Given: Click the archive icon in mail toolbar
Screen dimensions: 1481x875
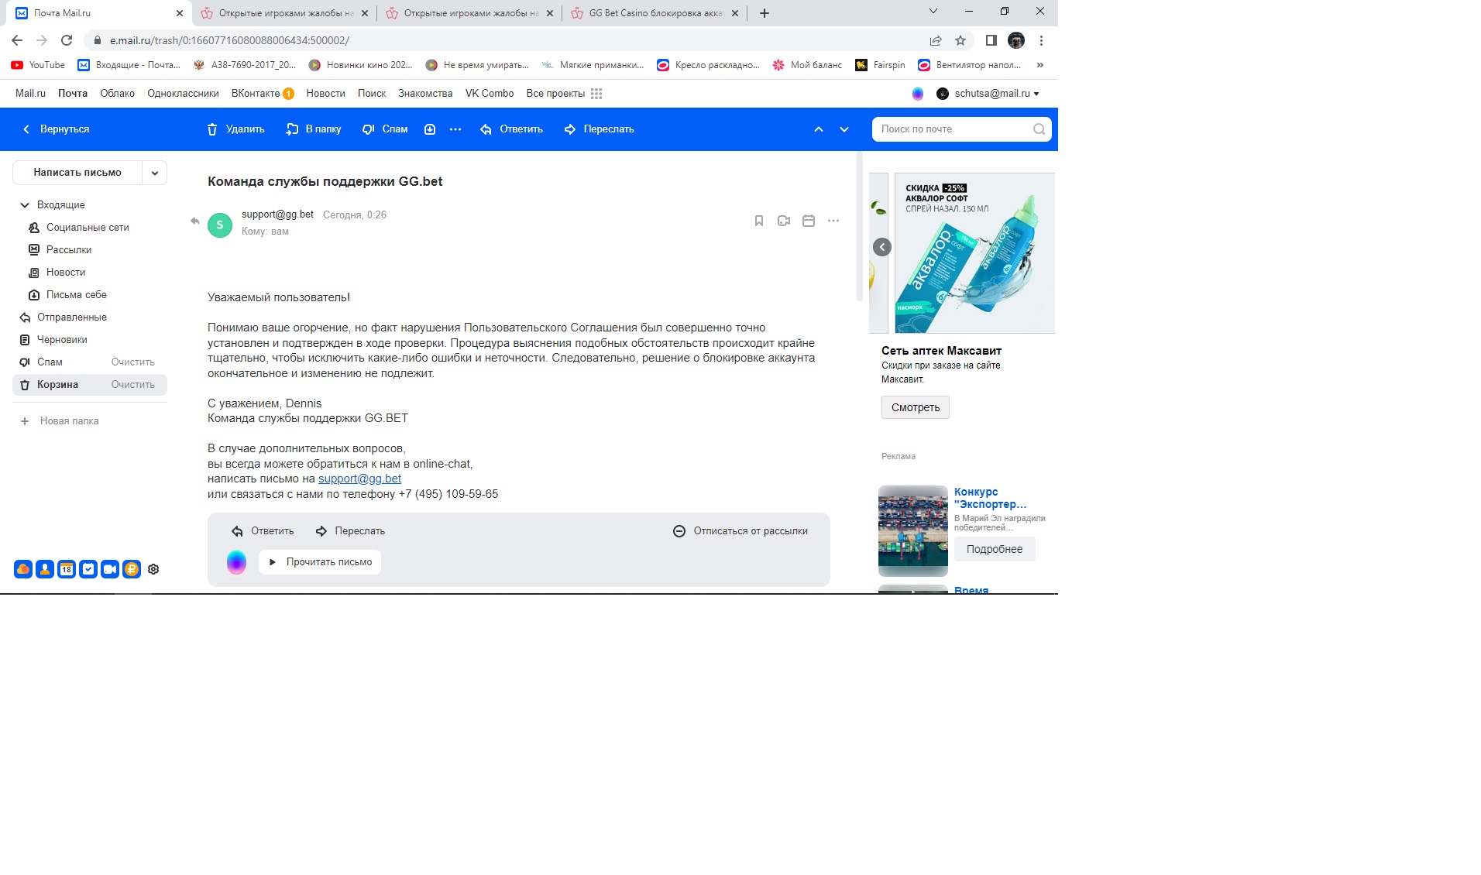Looking at the screenshot, I should click(430, 129).
